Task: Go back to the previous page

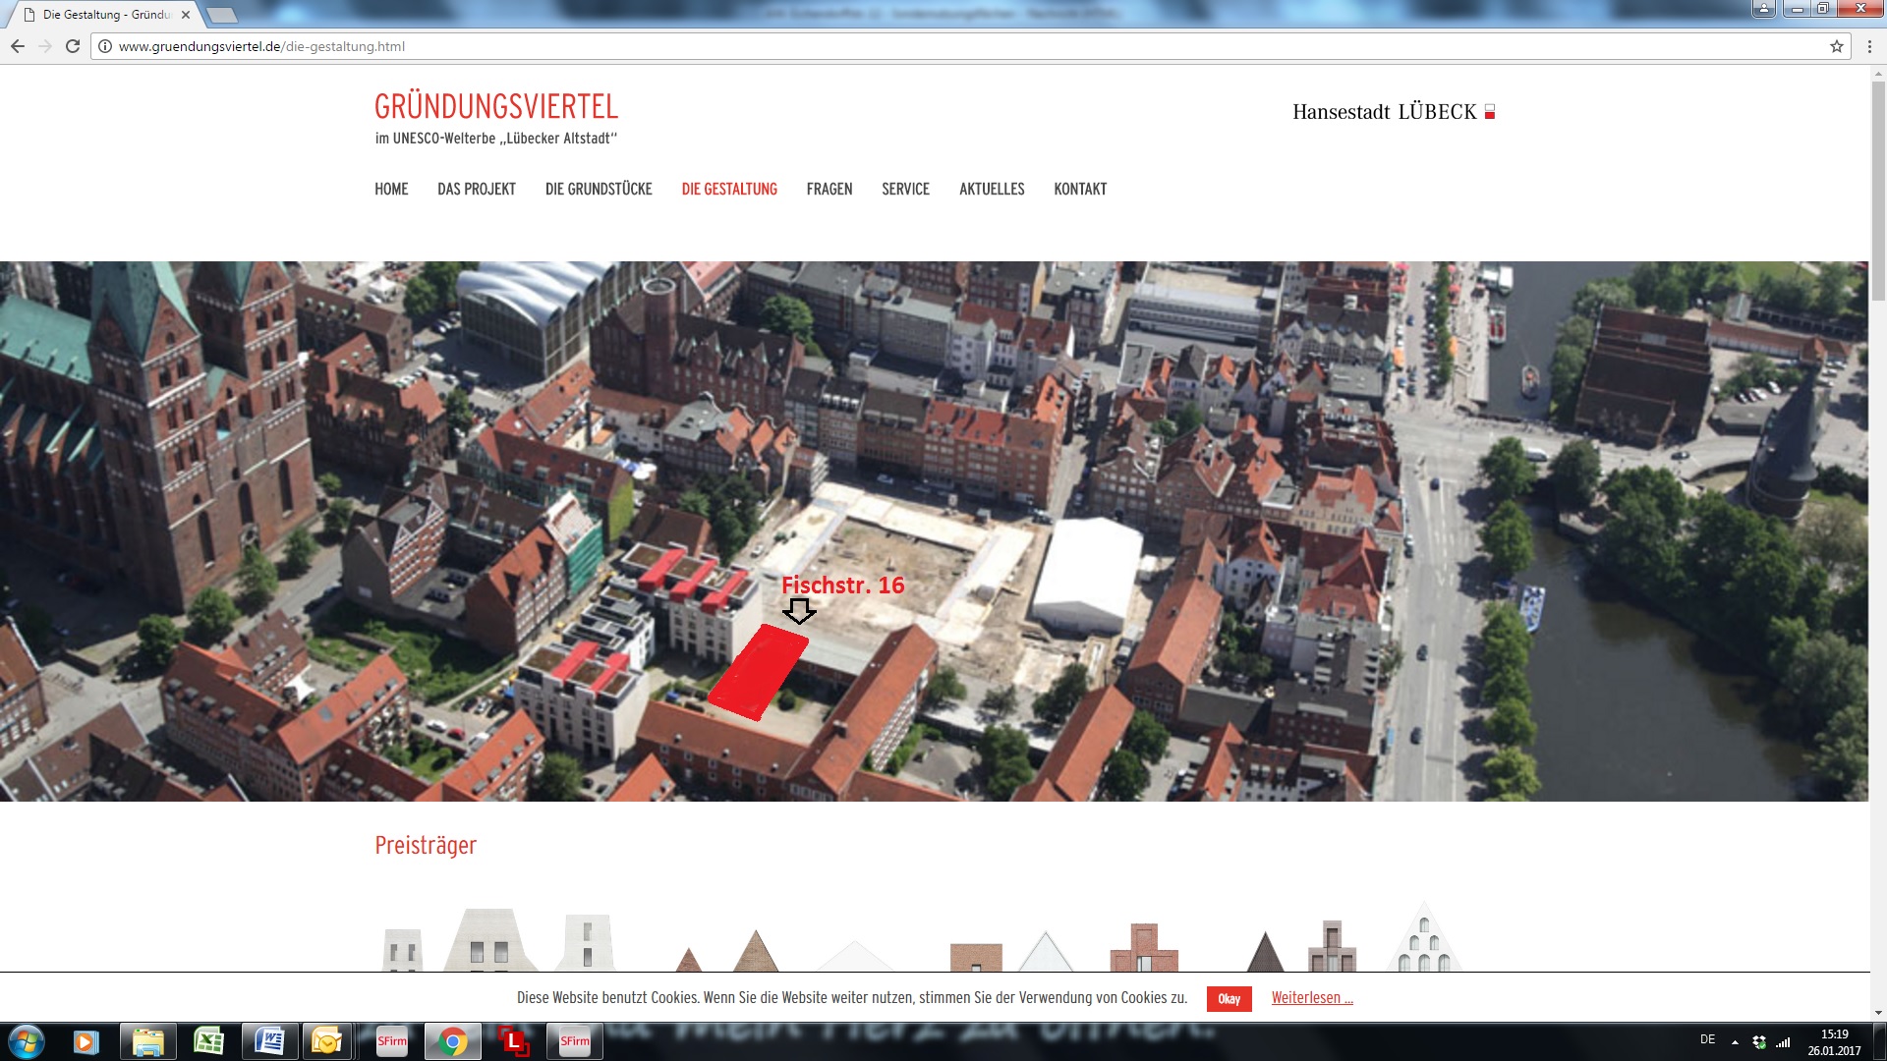Action: [x=18, y=46]
